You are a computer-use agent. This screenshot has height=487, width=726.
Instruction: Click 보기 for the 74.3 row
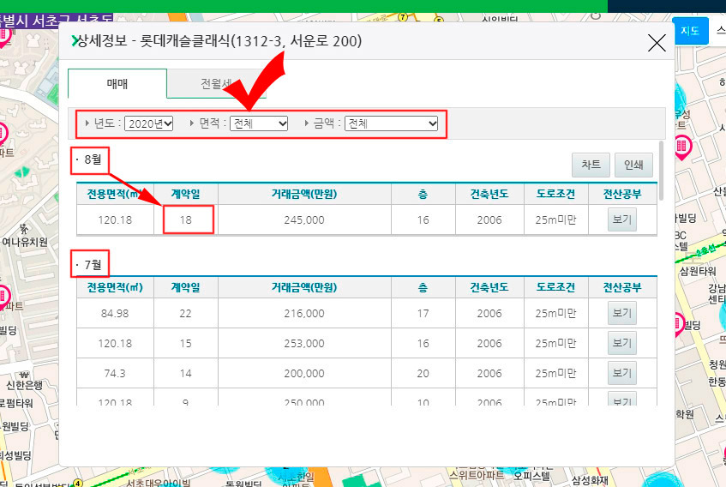[621, 373]
